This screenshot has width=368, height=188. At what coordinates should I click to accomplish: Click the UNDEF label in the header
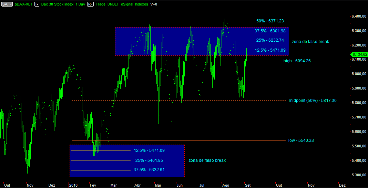coord(112,4)
